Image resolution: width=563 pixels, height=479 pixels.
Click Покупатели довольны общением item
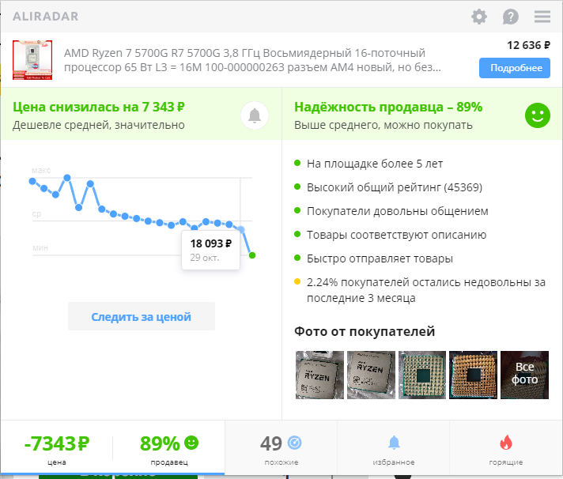point(397,211)
